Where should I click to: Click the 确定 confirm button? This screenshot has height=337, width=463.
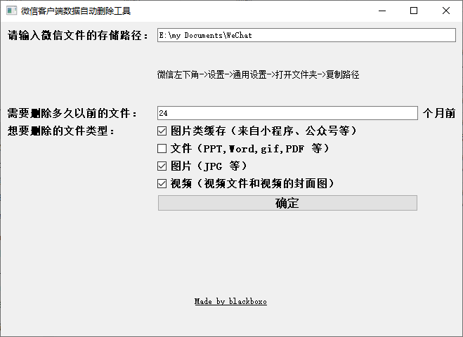click(287, 203)
